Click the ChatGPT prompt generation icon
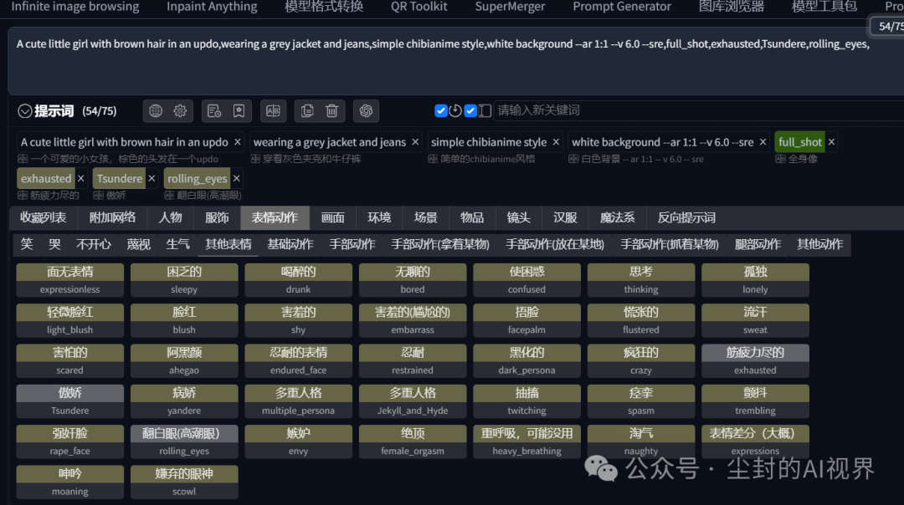904x505 pixels. 366,110
